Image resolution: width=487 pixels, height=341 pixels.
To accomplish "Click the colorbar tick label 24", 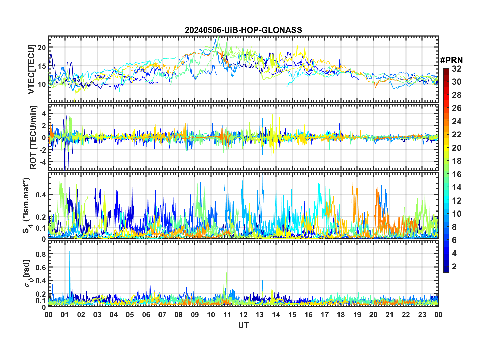I will coord(456,122).
